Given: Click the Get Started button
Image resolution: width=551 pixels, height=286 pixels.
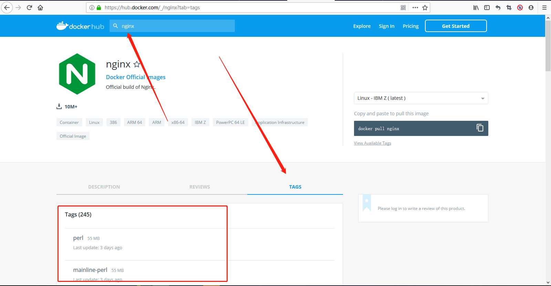Looking at the screenshot, I should pyautogui.click(x=456, y=26).
